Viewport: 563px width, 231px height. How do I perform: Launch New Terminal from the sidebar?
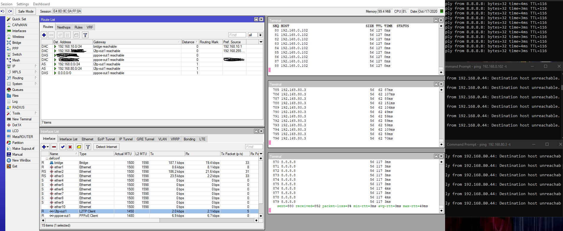[22, 119]
